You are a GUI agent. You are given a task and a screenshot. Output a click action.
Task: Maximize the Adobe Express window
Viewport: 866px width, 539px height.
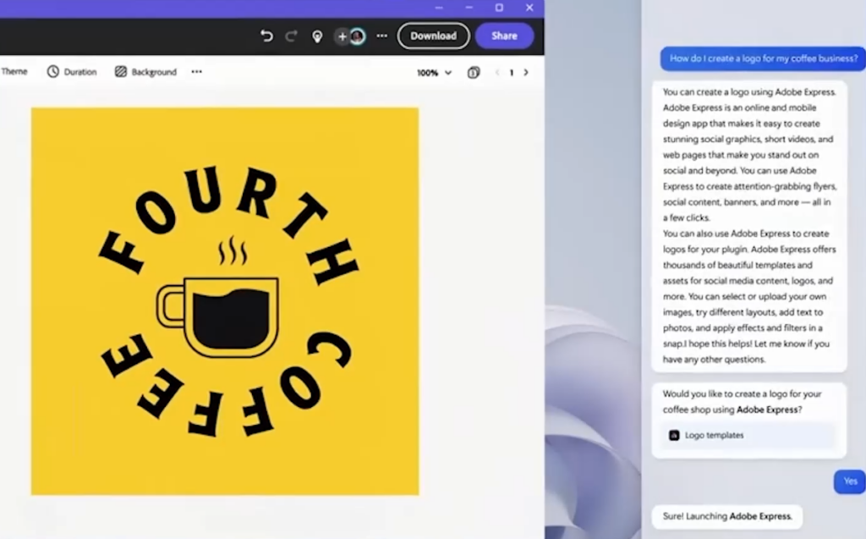pyautogui.click(x=499, y=8)
